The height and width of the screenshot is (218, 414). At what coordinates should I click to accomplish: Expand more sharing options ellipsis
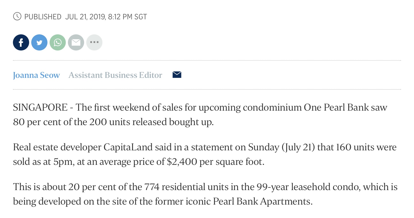94,42
